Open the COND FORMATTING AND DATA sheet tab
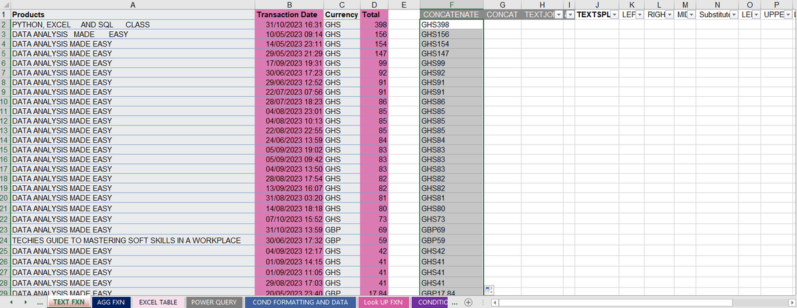 [301, 303]
